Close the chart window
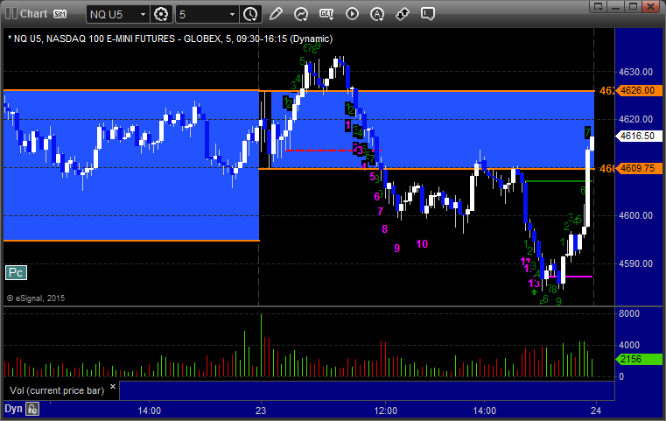 click(650, 6)
